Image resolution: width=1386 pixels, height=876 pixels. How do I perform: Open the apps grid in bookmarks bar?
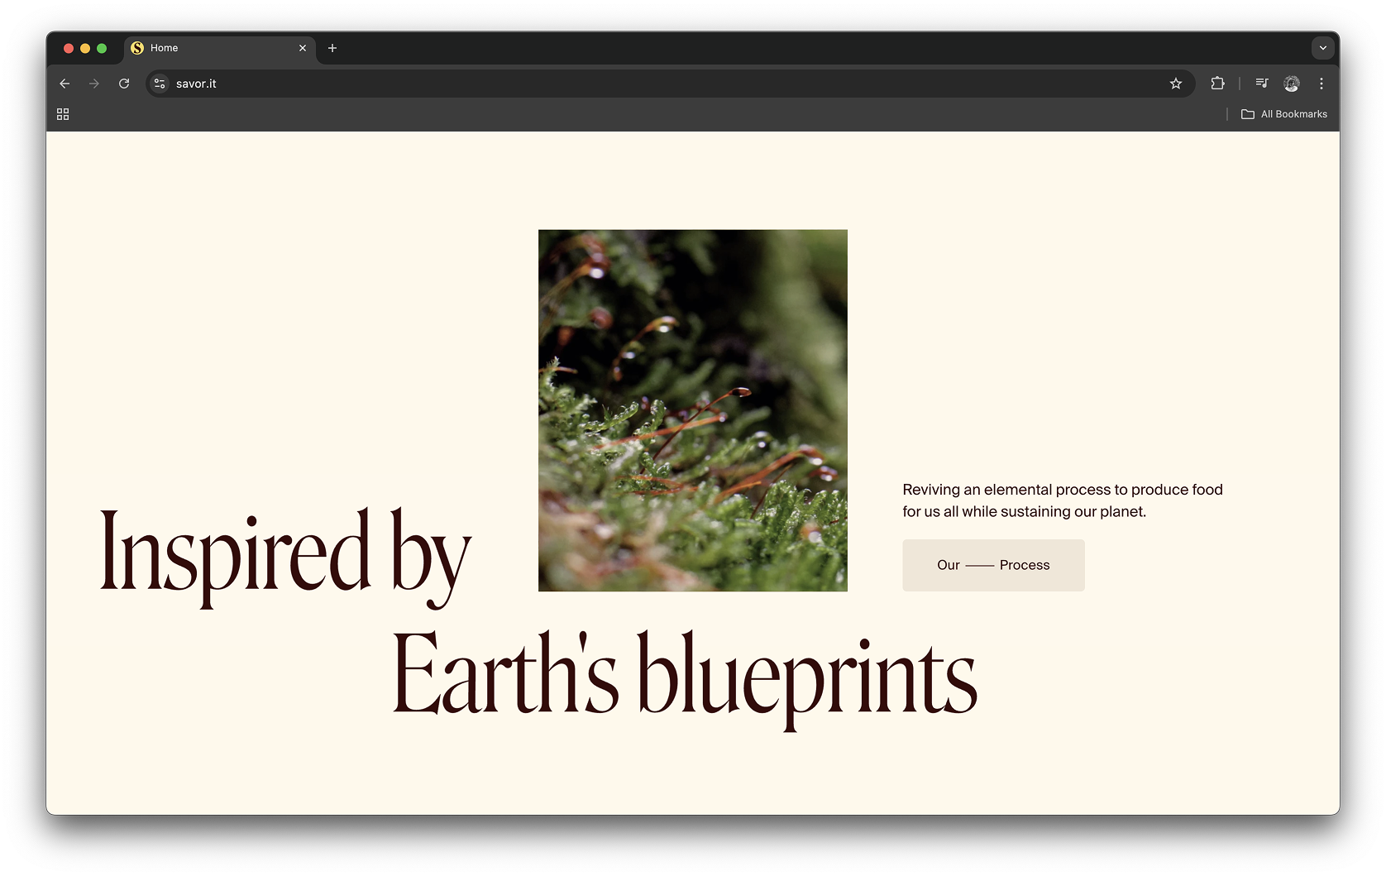(x=63, y=114)
